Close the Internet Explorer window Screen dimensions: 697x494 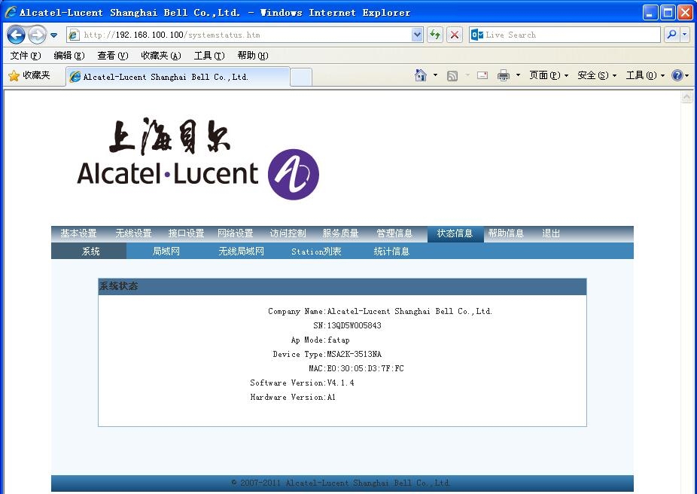coord(685,13)
